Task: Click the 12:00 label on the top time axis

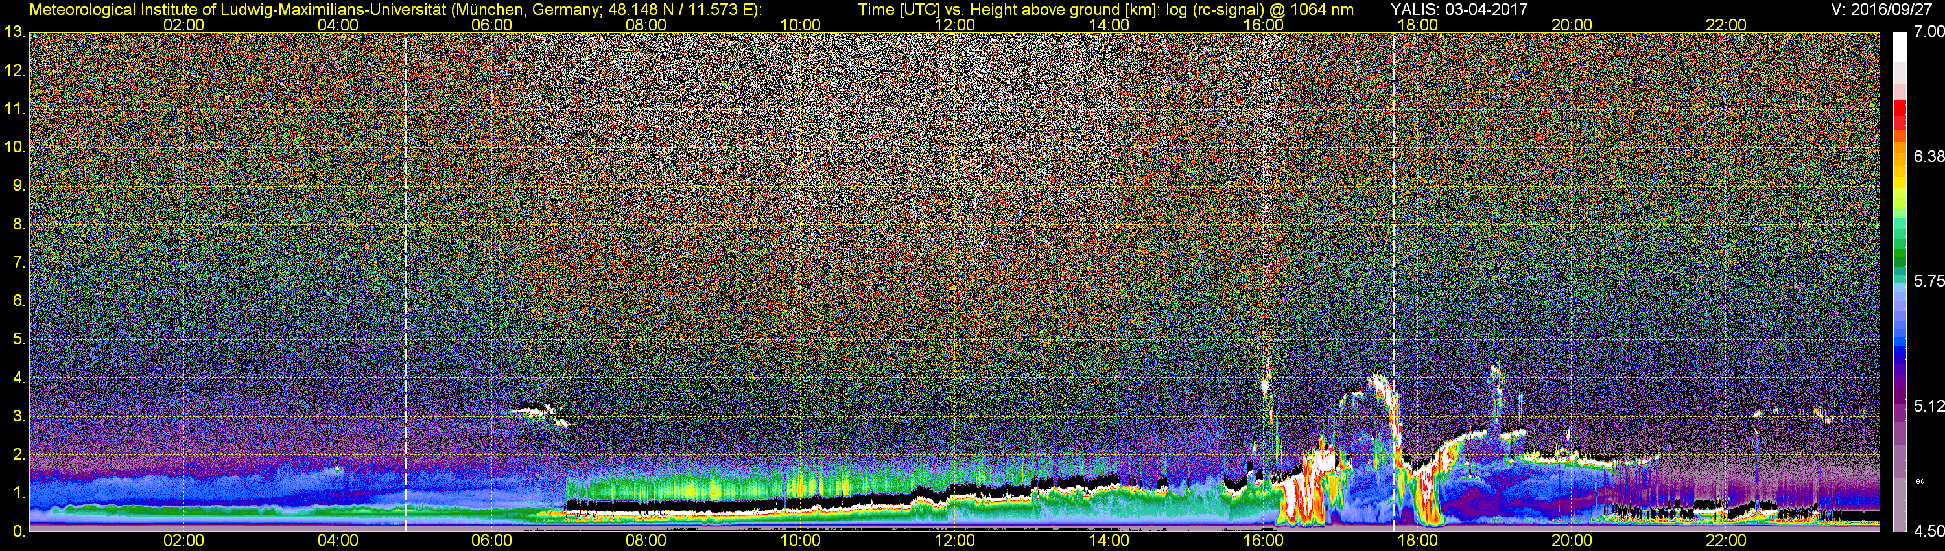Action: [x=954, y=25]
